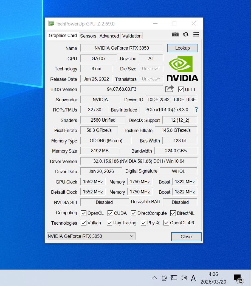Toggle the UEFI checkbox

pyautogui.click(x=181, y=89)
